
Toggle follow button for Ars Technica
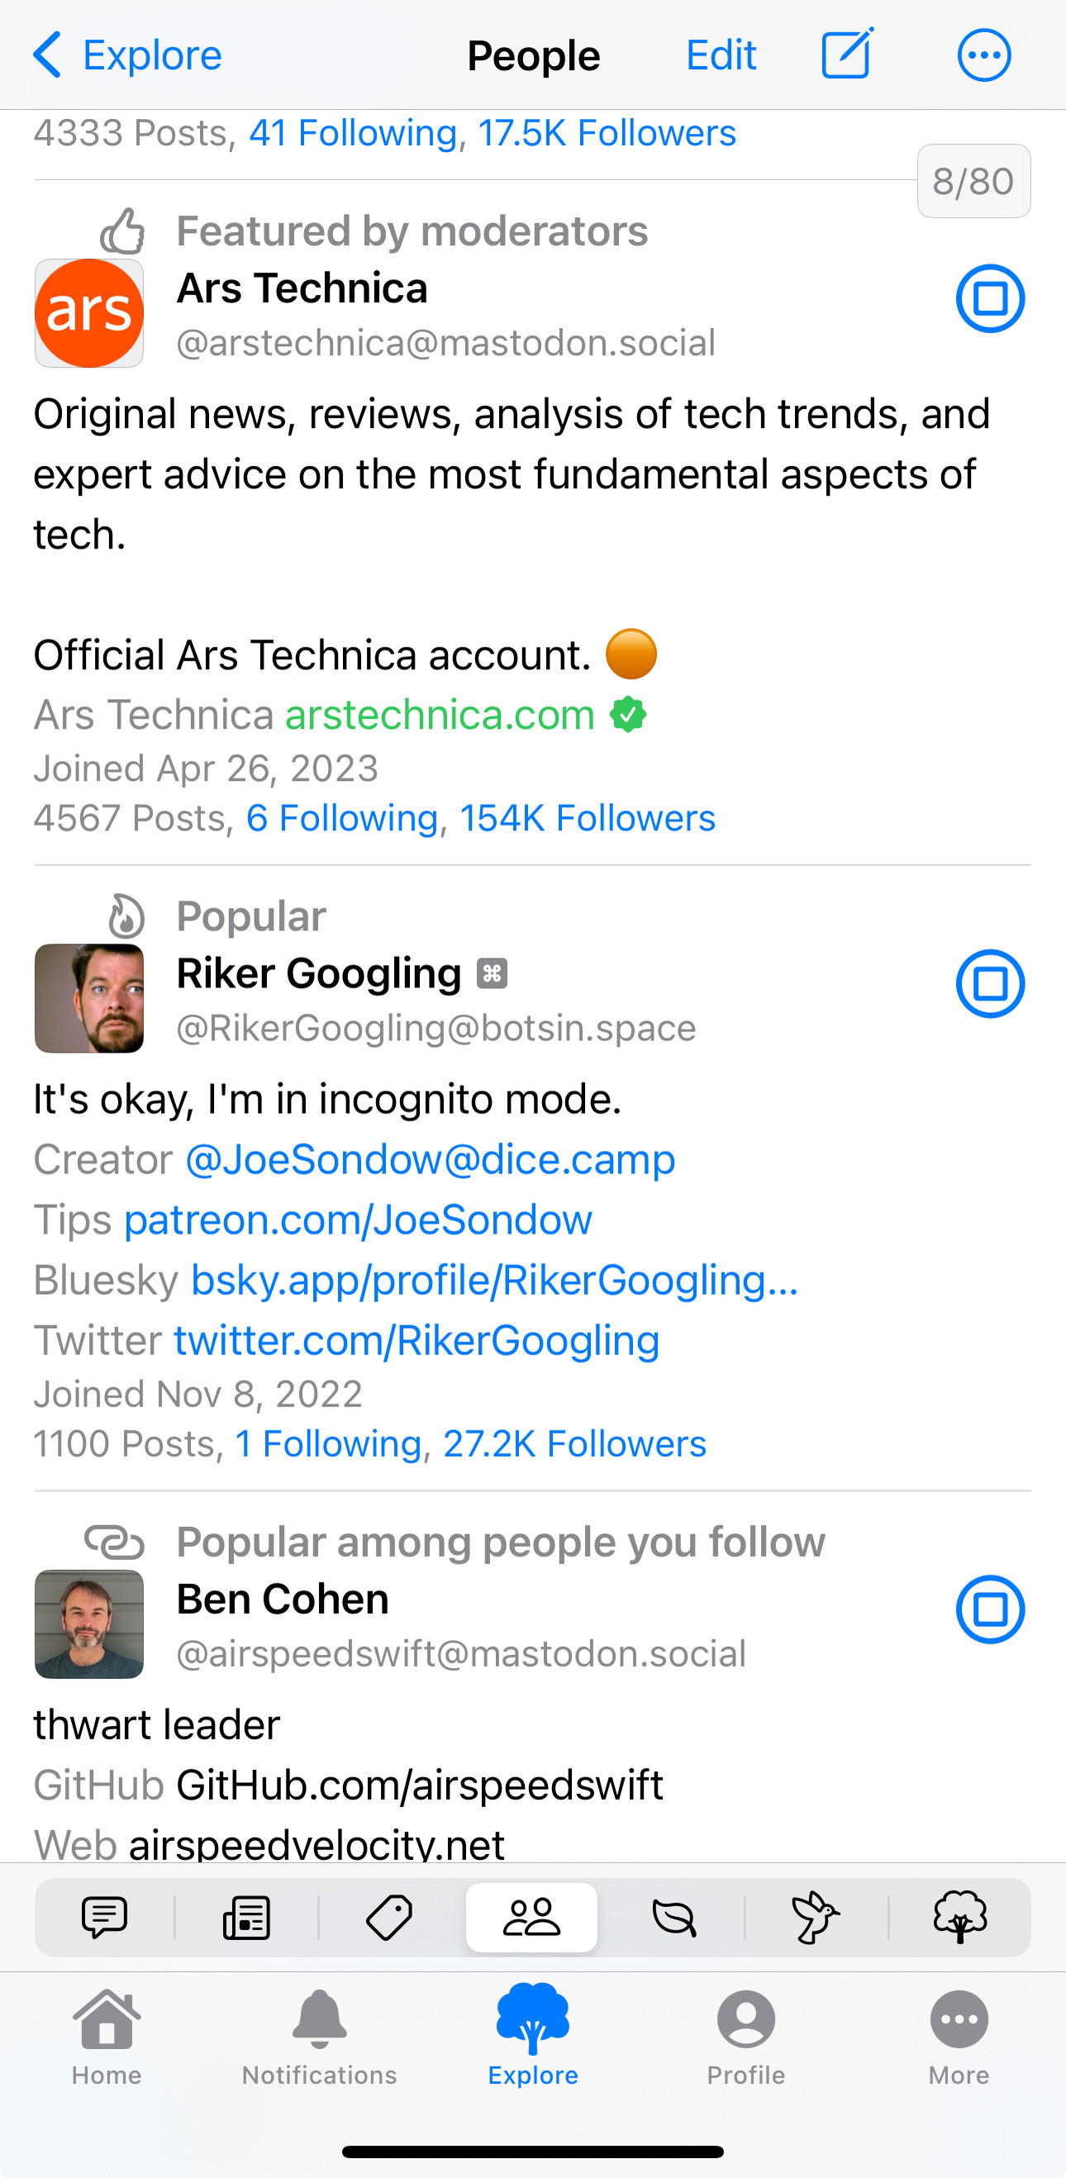990,298
